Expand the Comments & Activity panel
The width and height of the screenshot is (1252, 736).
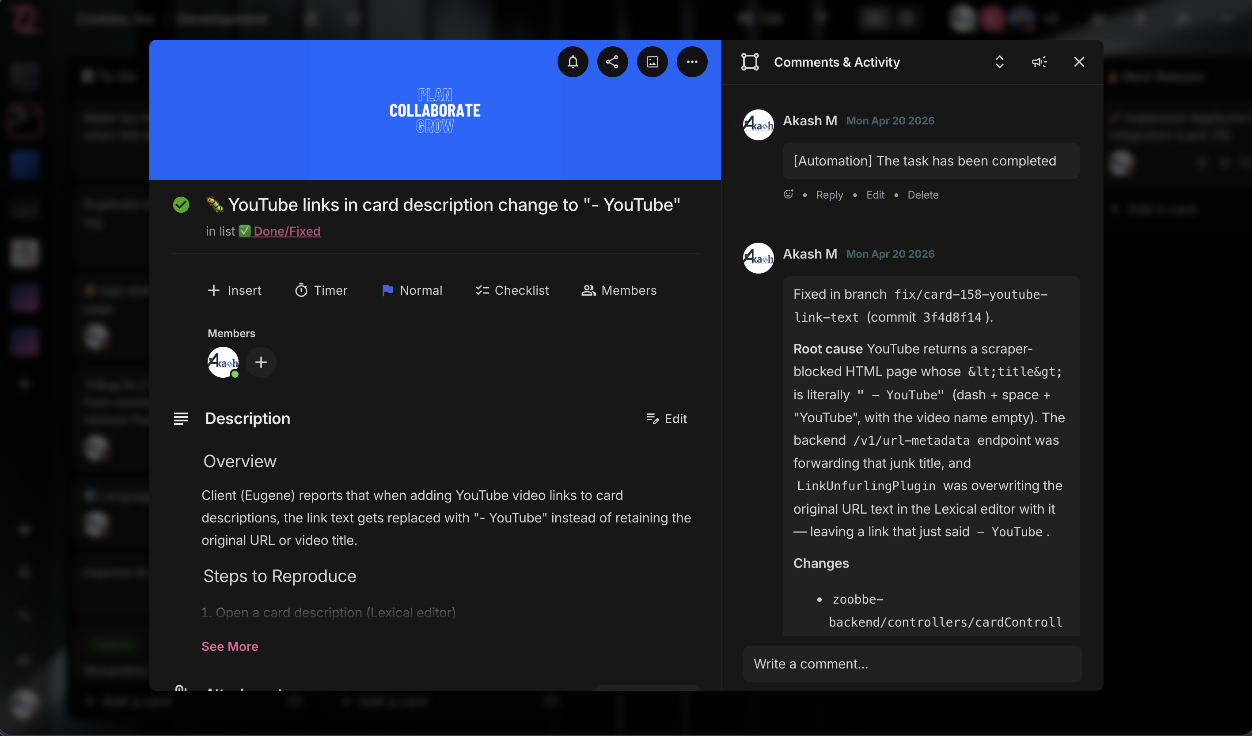click(x=999, y=61)
